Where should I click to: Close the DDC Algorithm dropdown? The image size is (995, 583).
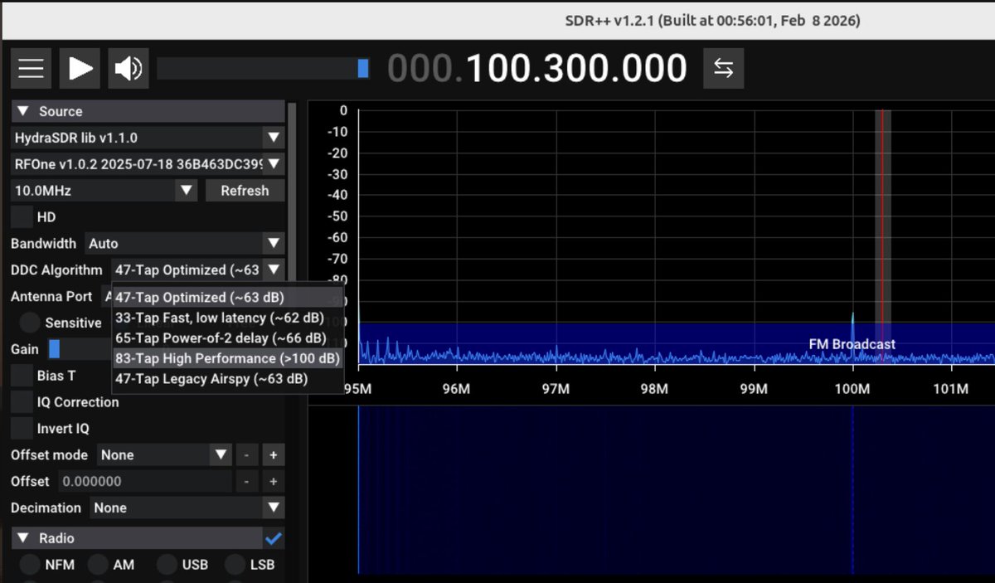pos(198,270)
